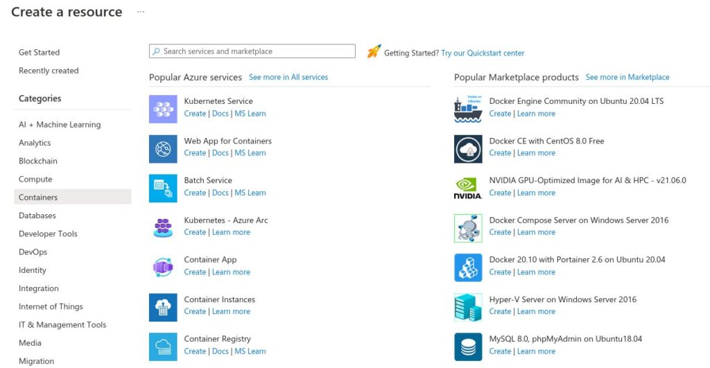Click the MySQL 8.0 database icon
The image size is (710, 368).
pyautogui.click(x=468, y=347)
